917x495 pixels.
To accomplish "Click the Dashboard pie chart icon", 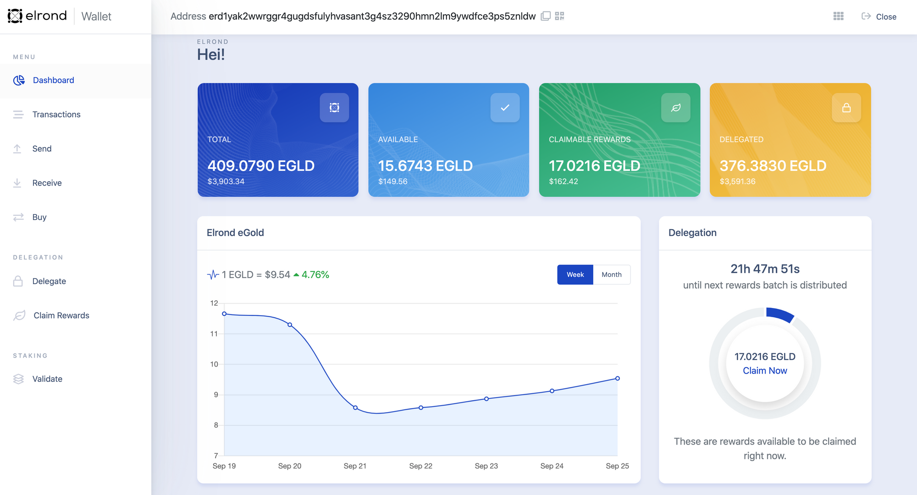I will point(19,80).
